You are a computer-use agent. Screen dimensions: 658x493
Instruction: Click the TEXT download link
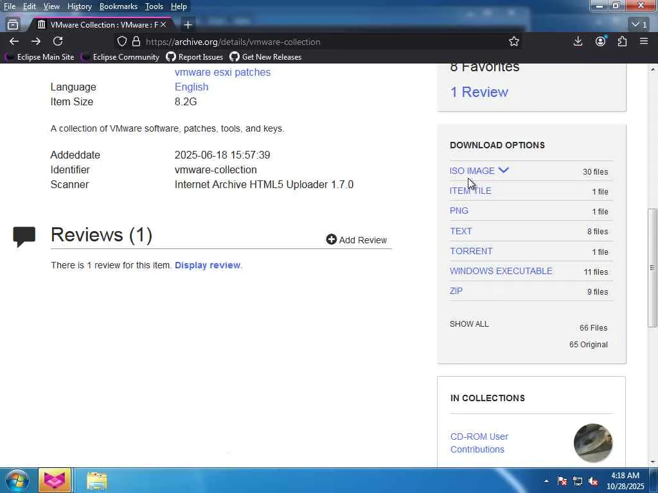(x=461, y=231)
